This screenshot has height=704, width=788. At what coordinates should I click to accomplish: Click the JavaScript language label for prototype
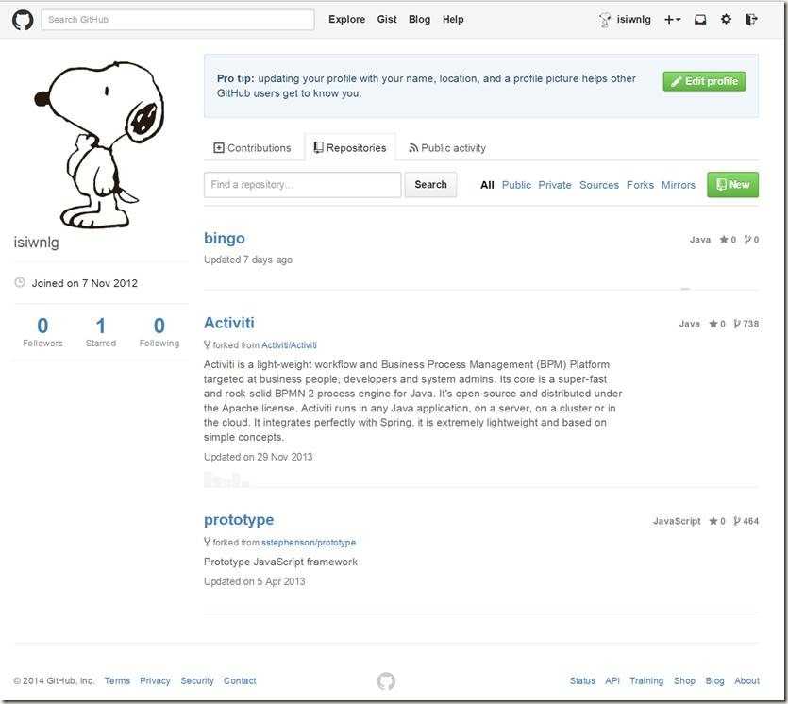[677, 521]
